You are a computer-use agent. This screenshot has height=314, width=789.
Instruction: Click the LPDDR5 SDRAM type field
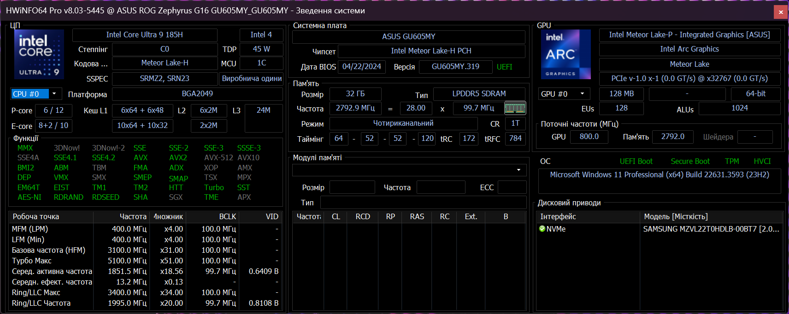click(x=479, y=94)
